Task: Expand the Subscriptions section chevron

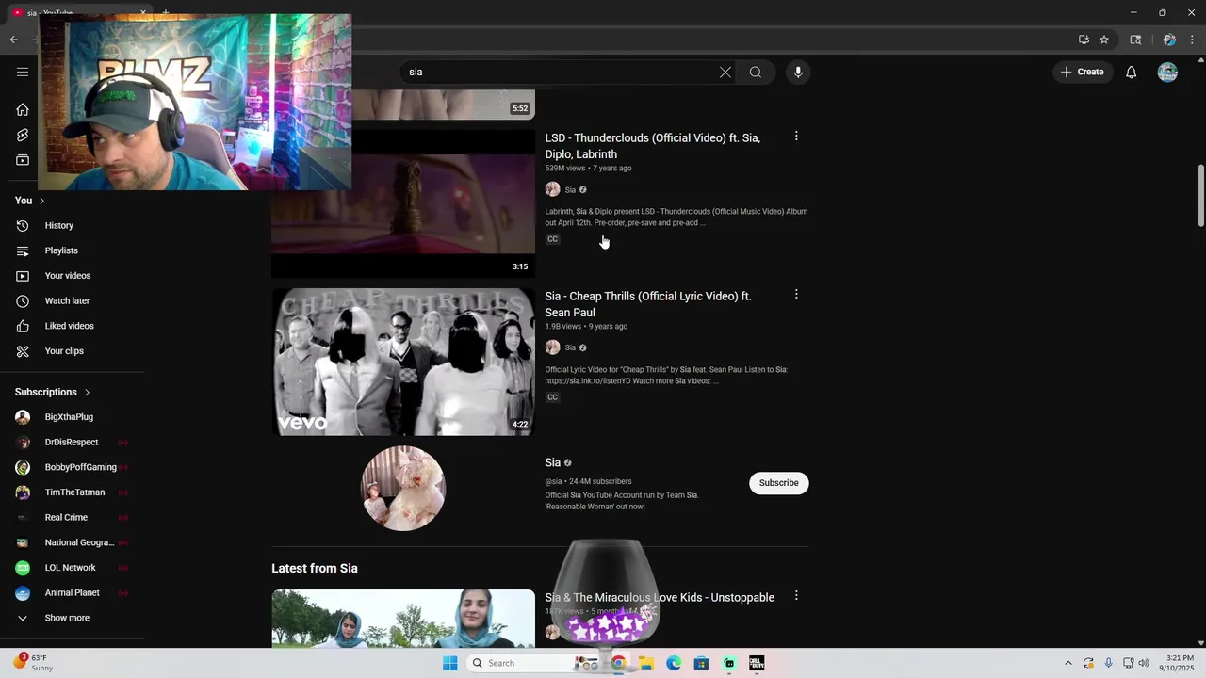Action: [87, 392]
